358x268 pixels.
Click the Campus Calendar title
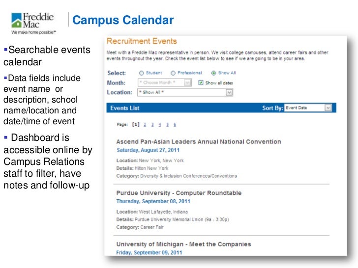click(x=123, y=20)
